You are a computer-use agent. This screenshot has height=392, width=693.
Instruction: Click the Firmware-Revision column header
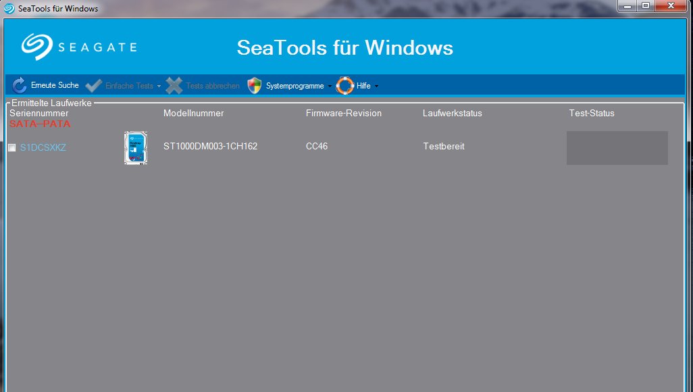tap(343, 114)
